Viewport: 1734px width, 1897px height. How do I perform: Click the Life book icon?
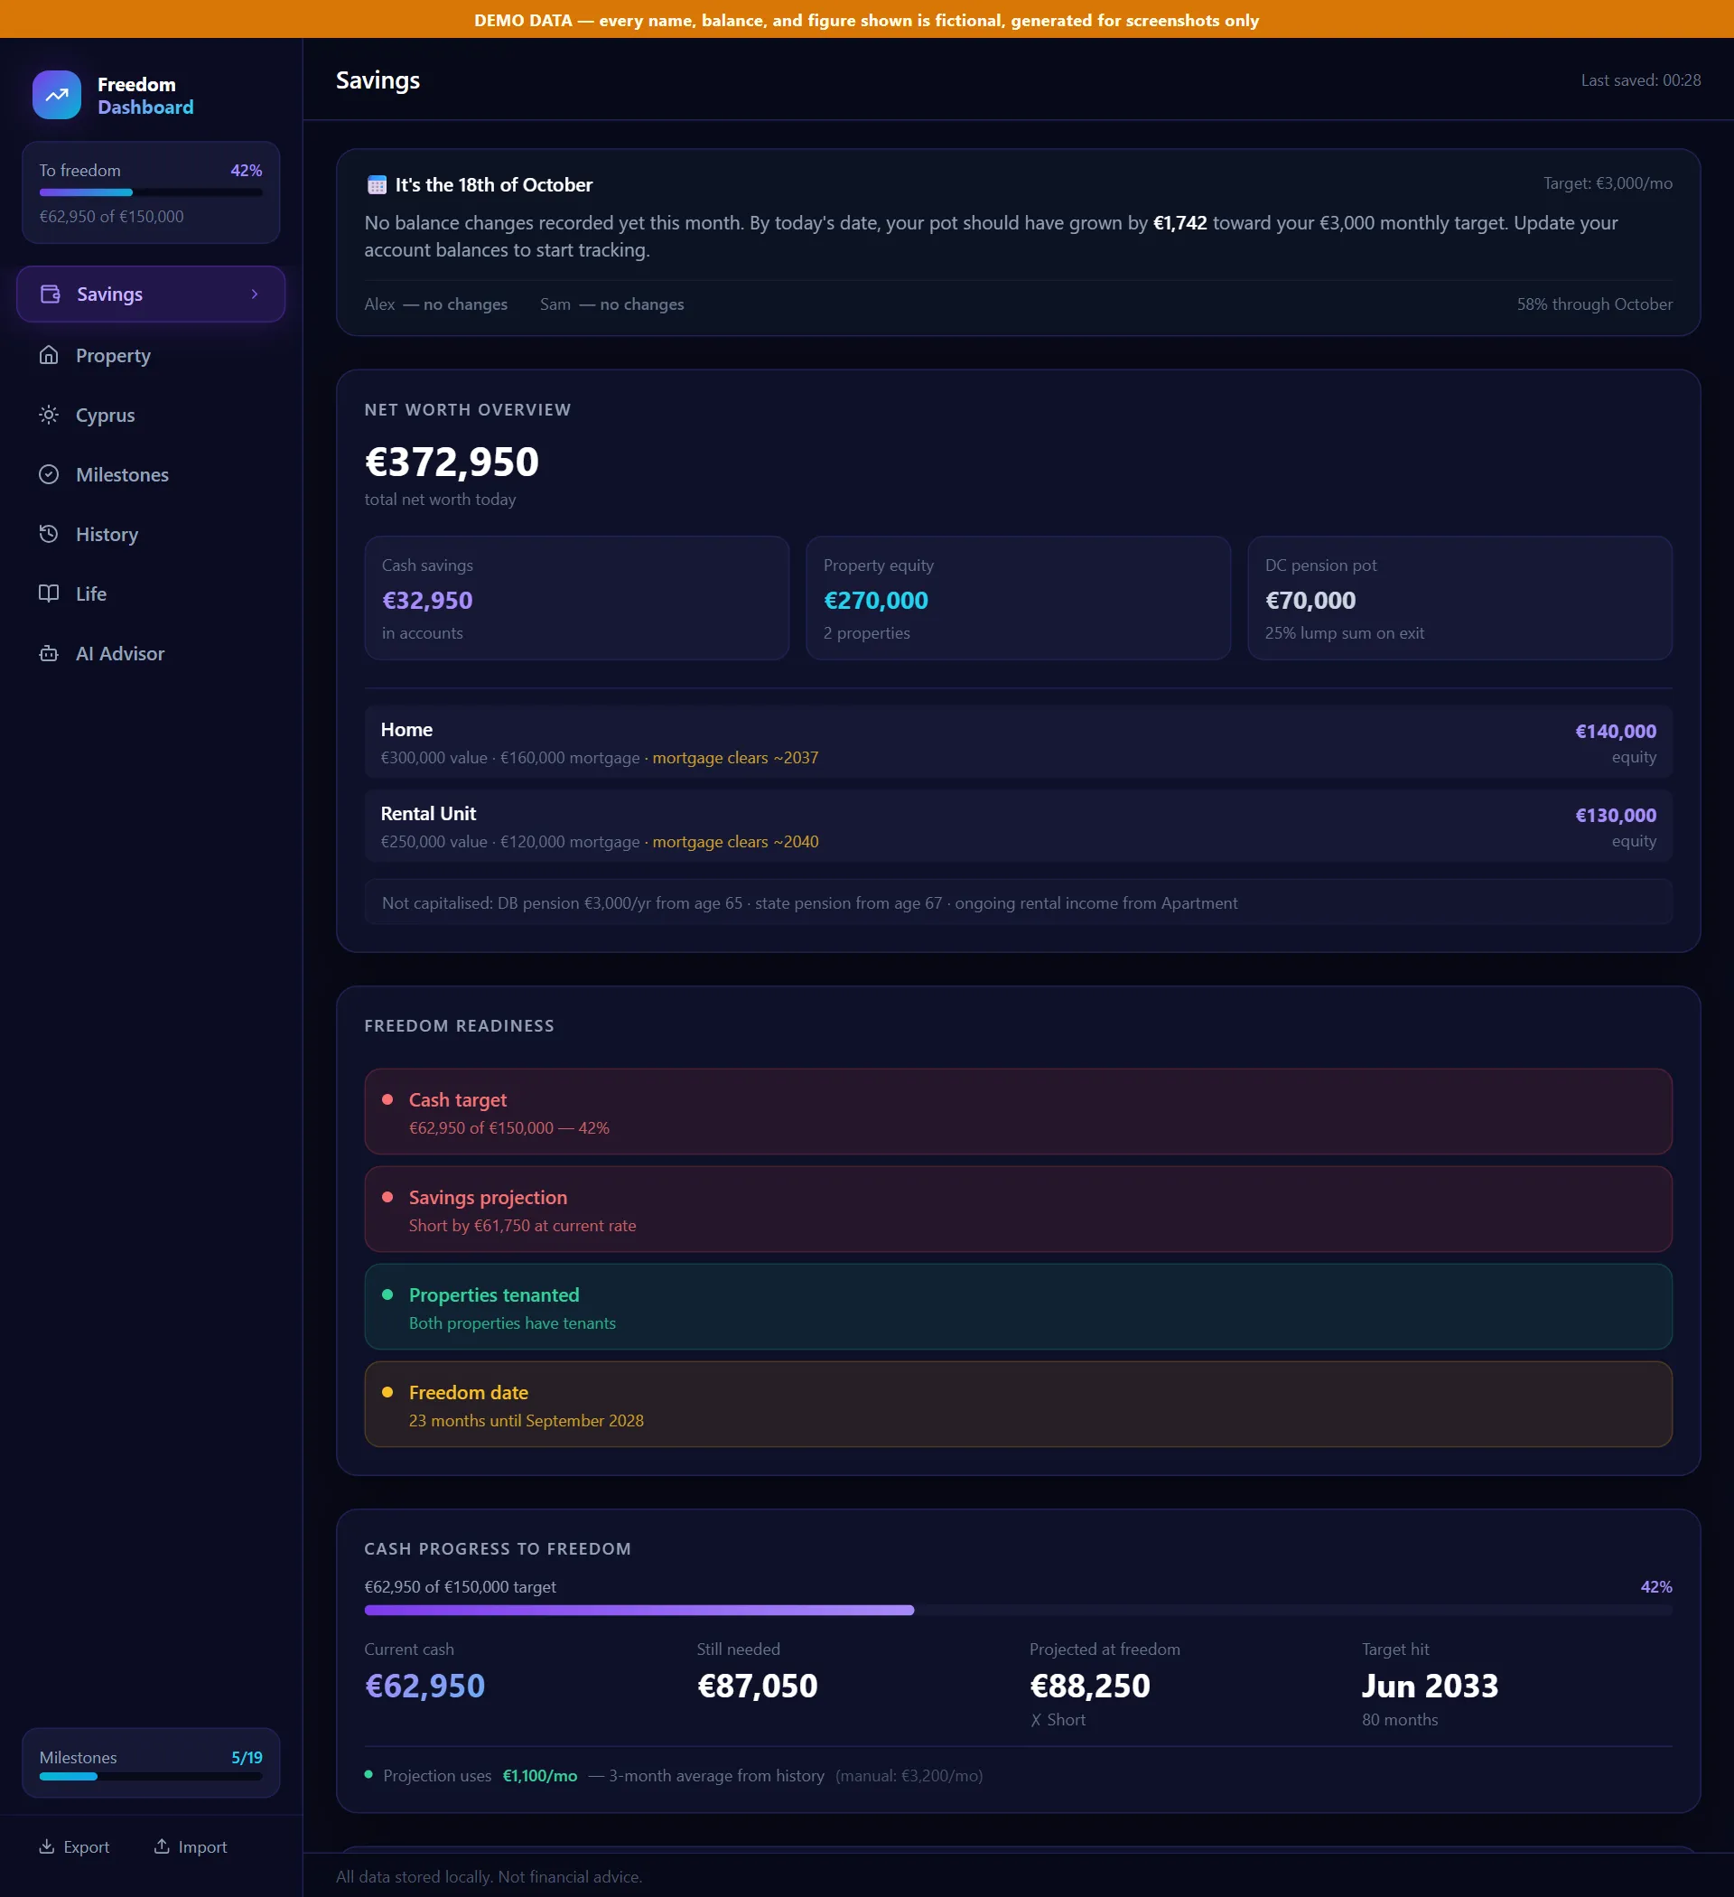pos(49,593)
